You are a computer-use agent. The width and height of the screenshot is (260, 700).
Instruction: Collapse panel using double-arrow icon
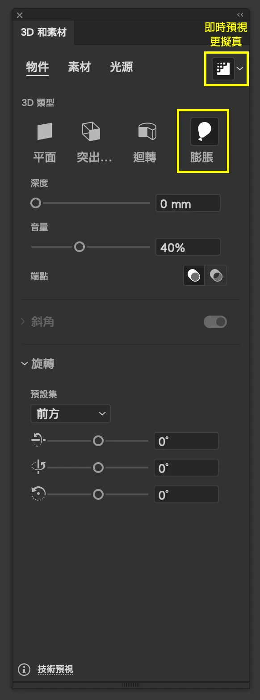coord(240,14)
